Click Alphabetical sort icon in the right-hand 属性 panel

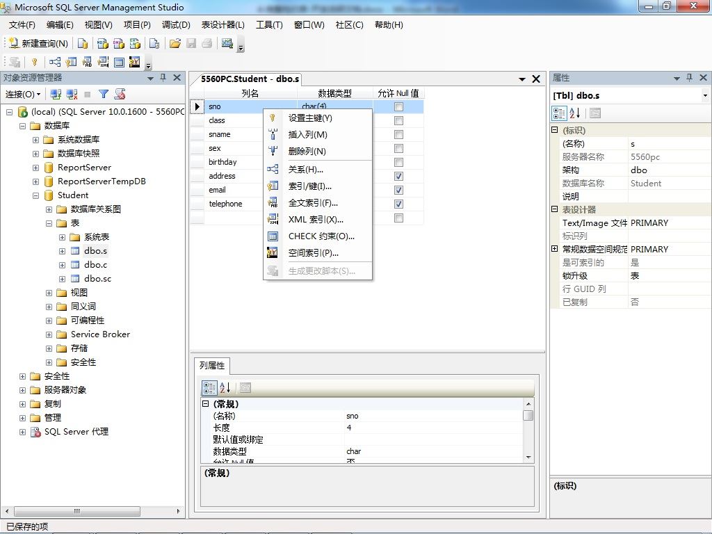pyautogui.click(x=575, y=113)
